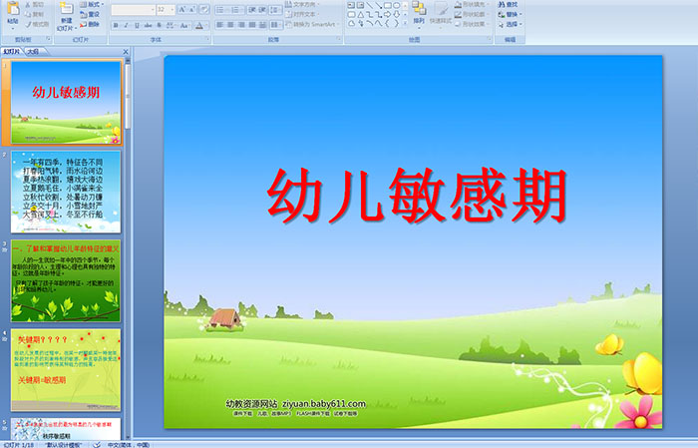Image resolution: width=698 pixels, height=448 pixels.
Task: Expand the shapes gallery More arrow
Action: click(x=405, y=23)
